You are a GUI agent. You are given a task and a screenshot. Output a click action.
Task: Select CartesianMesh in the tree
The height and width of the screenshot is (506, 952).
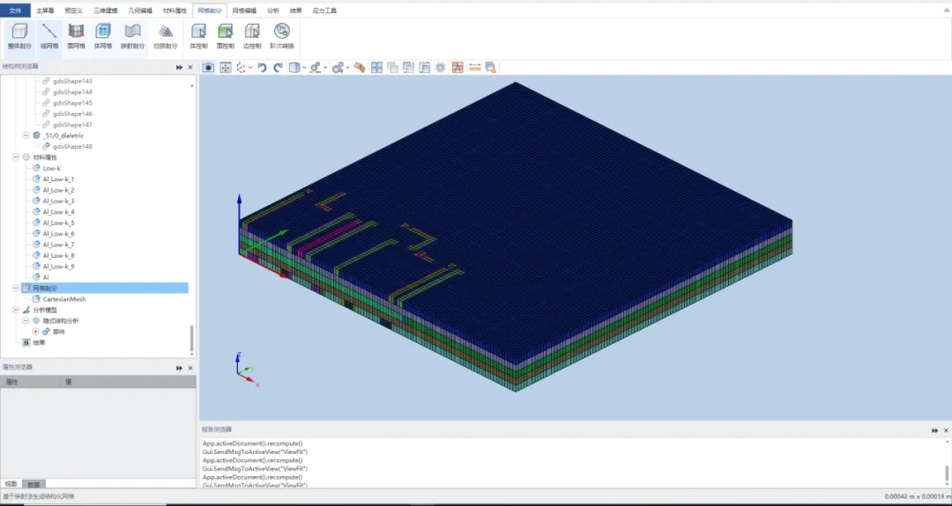(64, 299)
